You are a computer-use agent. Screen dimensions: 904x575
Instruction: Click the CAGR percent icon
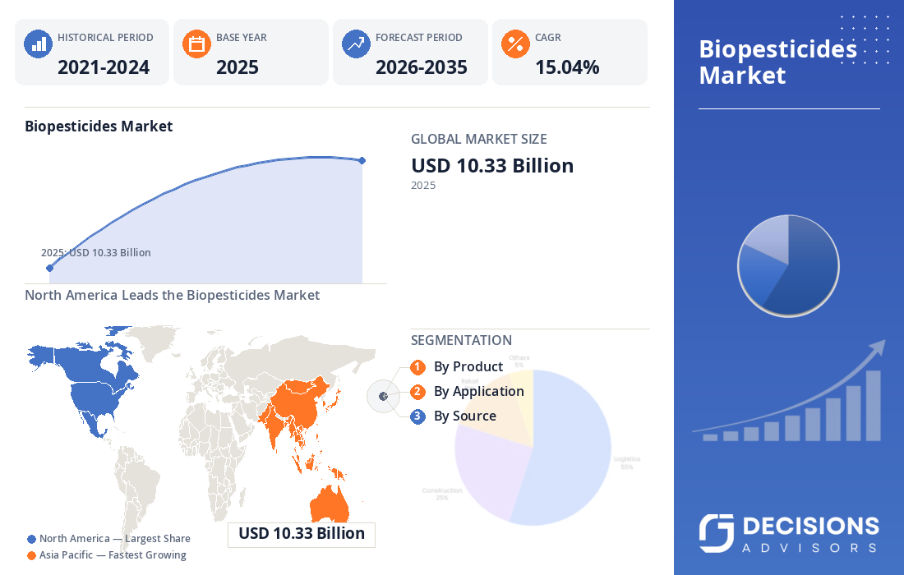point(515,44)
